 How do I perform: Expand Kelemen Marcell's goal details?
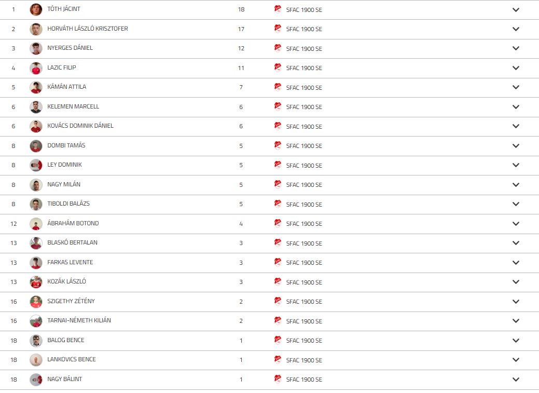[516, 106]
